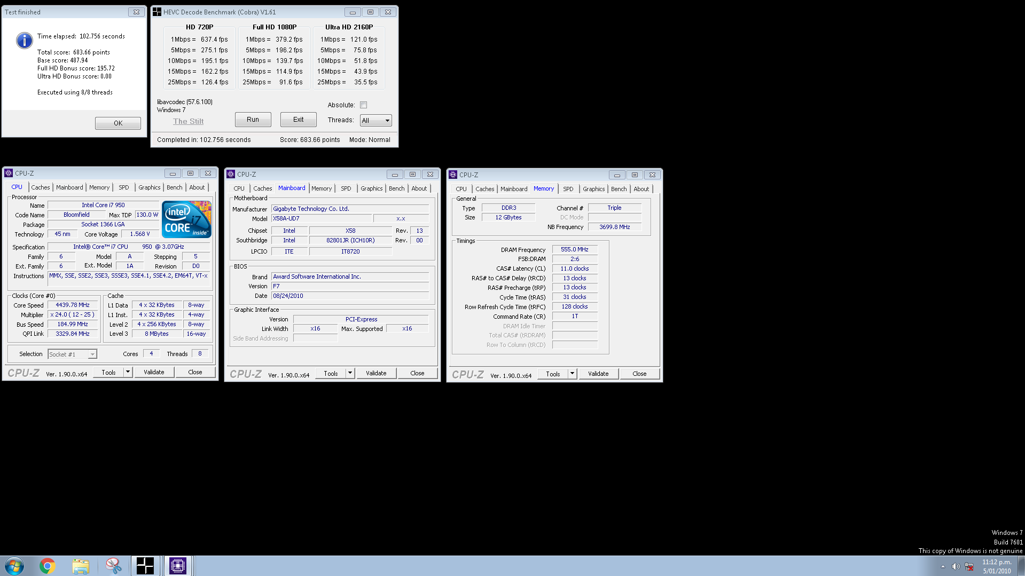This screenshot has height=576, width=1025.
Task: Click Tools button in Memory CPU-Z
Action: pos(553,374)
